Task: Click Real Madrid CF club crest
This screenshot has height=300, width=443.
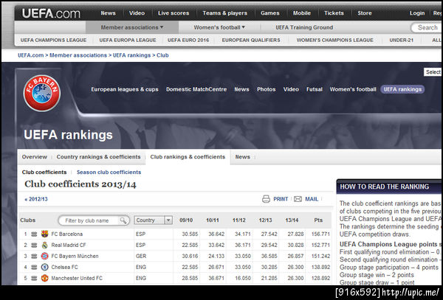Action: (44, 245)
